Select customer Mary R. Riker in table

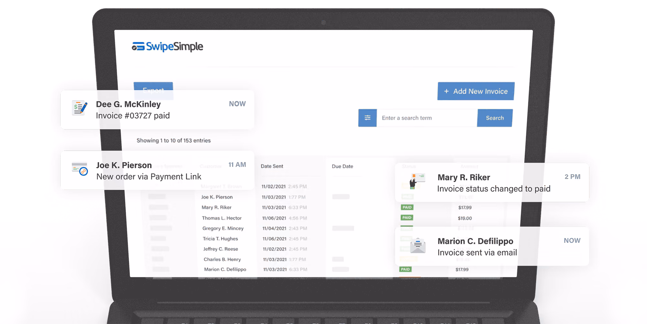click(x=216, y=207)
